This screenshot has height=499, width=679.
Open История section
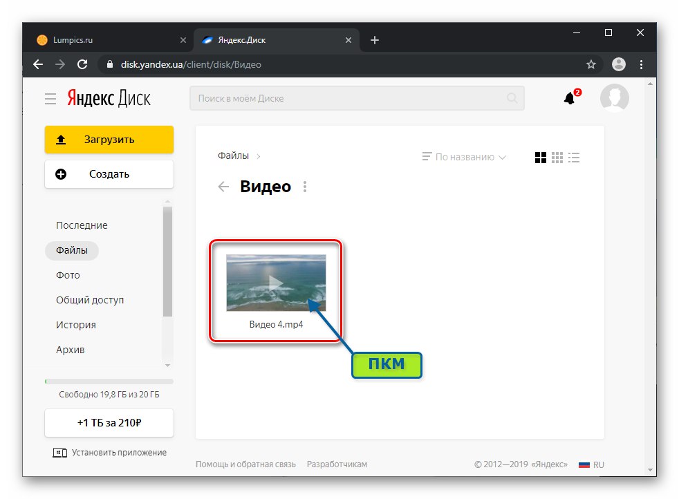(76, 325)
